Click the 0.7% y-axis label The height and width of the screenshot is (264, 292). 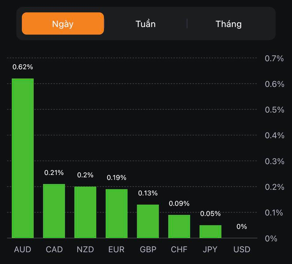(274, 58)
